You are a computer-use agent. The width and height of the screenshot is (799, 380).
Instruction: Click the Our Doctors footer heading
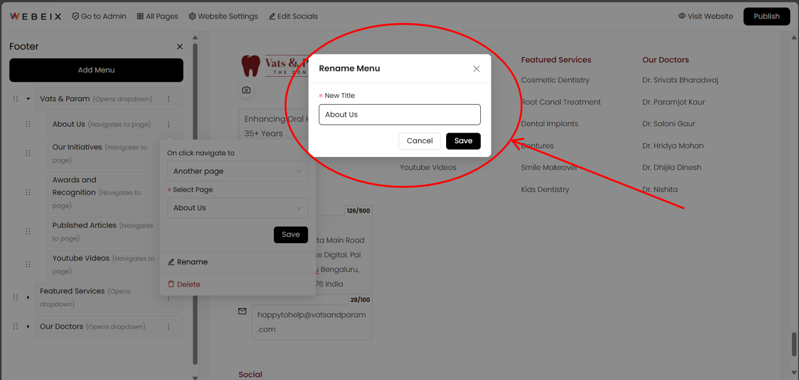pos(665,60)
